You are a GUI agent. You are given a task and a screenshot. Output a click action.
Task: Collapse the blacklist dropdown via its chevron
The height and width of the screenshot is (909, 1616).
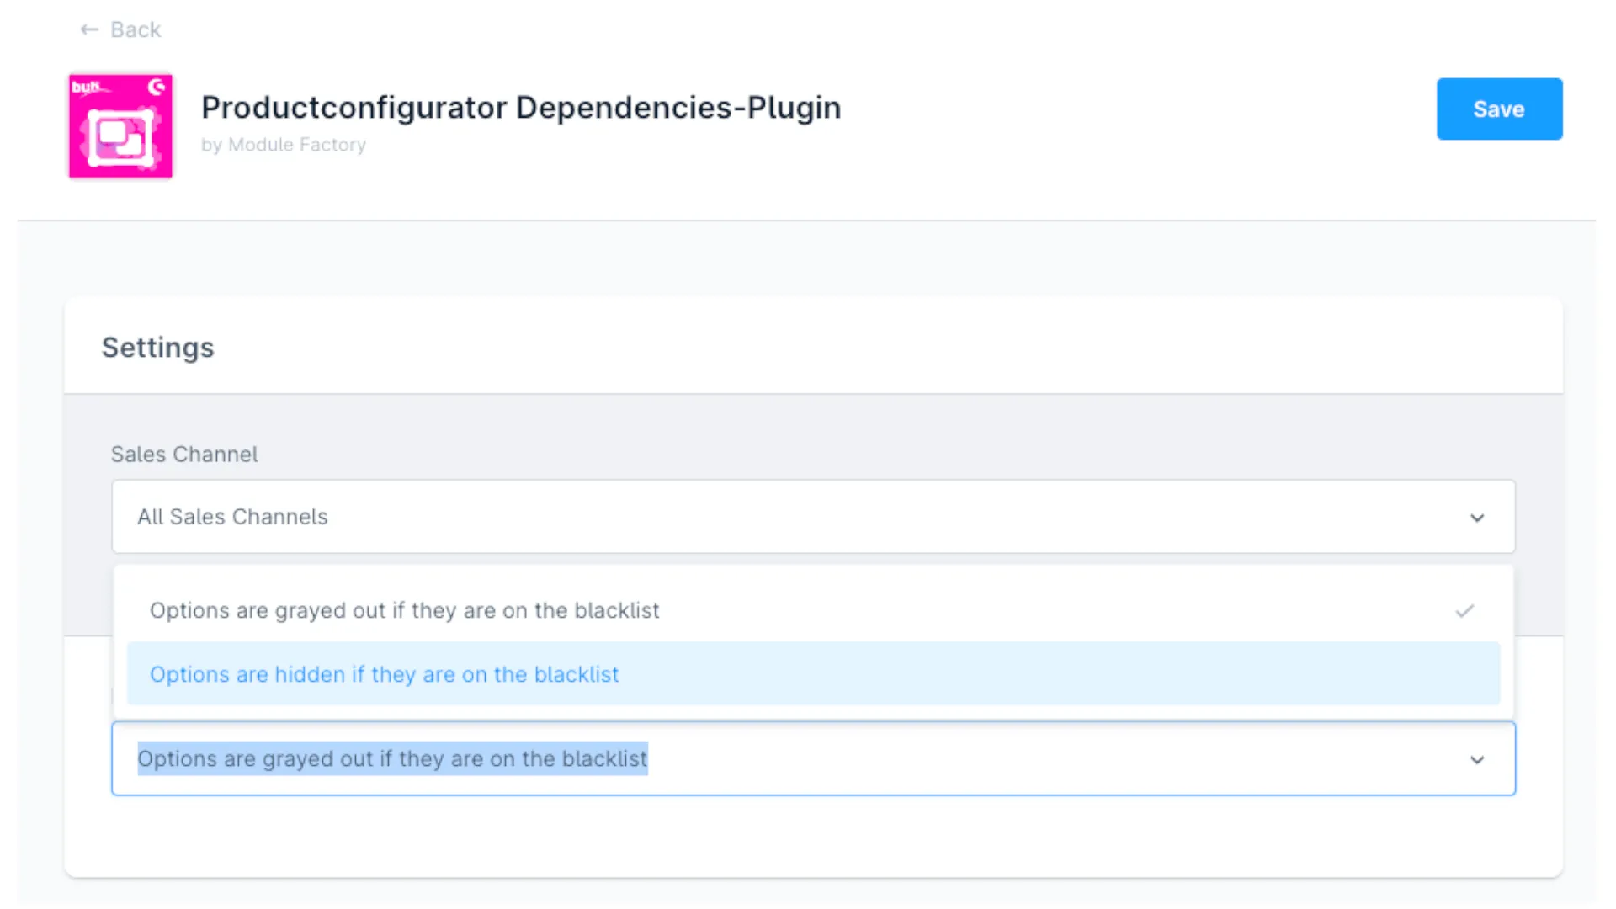[1477, 760]
